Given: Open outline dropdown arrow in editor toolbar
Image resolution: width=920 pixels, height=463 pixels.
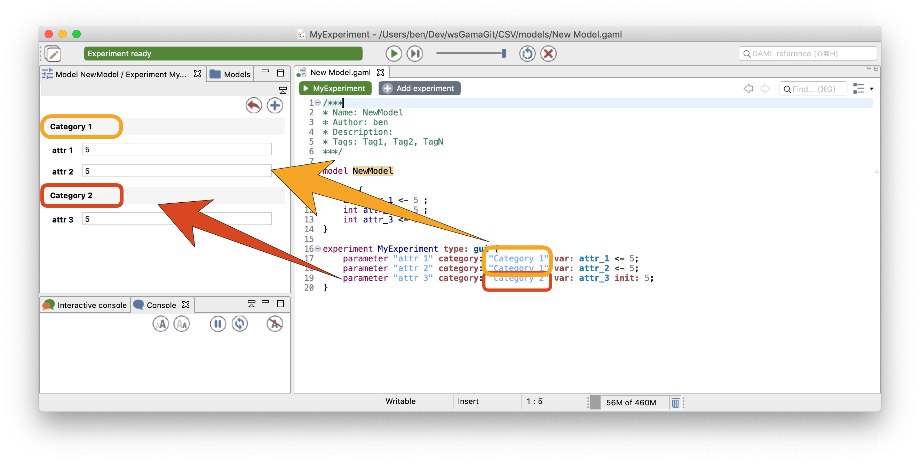Looking at the screenshot, I should click(x=871, y=89).
